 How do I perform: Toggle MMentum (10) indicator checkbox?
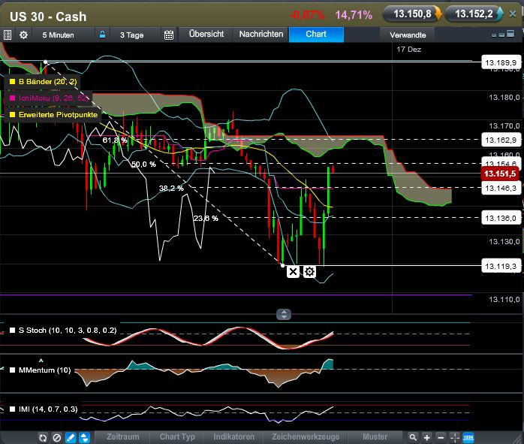(12, 370)
